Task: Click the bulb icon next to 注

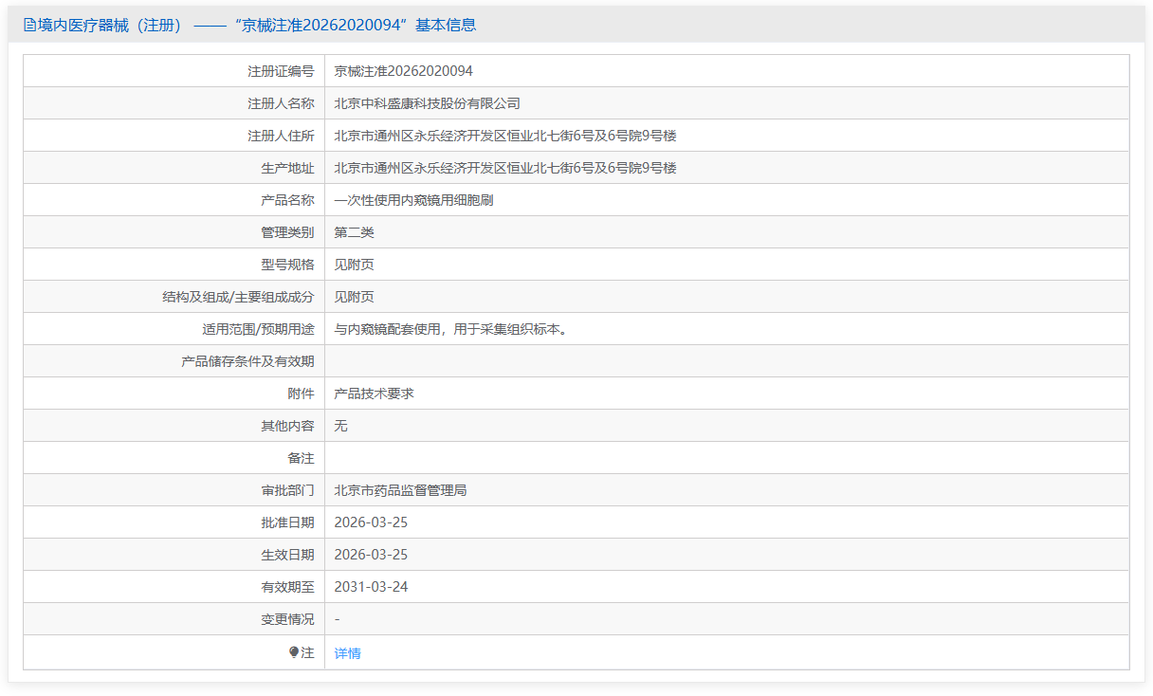Action: pos(294,652)
